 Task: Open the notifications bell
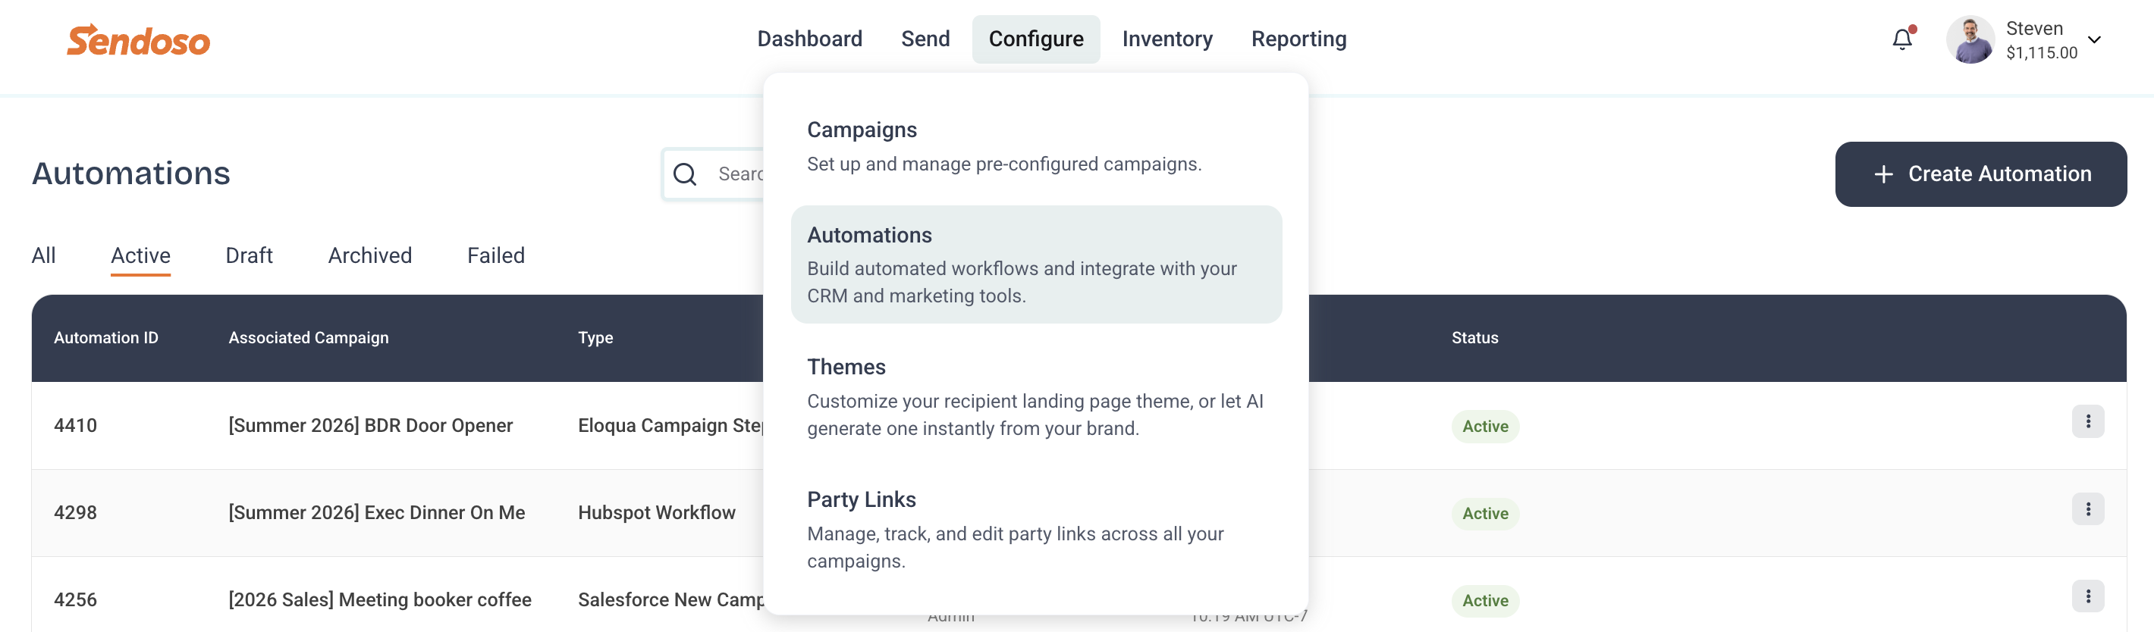coord(1902,39)
